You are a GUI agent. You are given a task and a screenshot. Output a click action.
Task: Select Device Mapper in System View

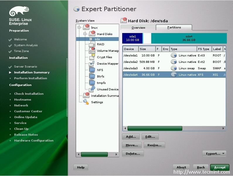coord(108,64)
